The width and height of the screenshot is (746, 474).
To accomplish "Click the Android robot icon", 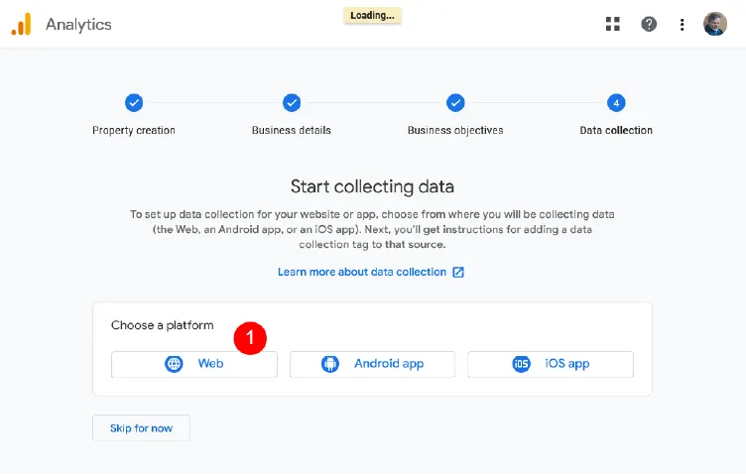I will pos(330,364).
